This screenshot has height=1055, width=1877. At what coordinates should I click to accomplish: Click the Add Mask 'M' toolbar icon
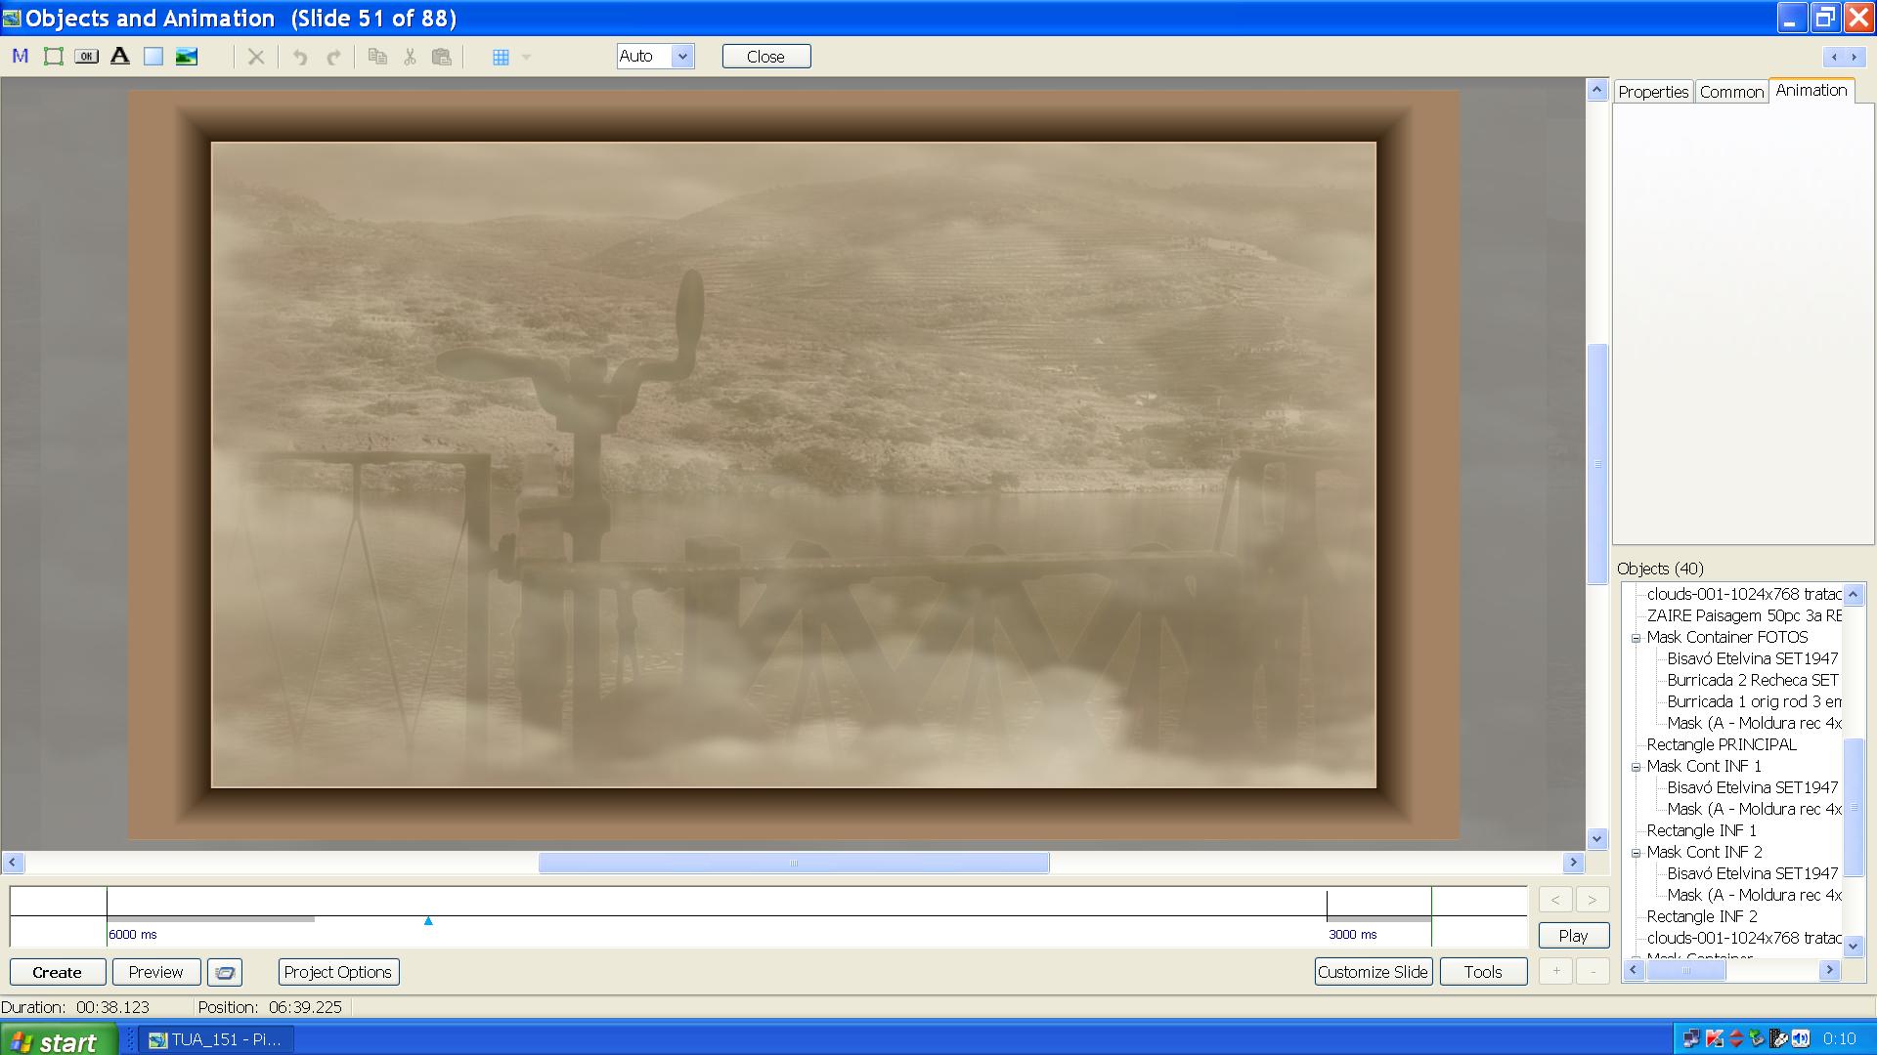tap(20, 57)
